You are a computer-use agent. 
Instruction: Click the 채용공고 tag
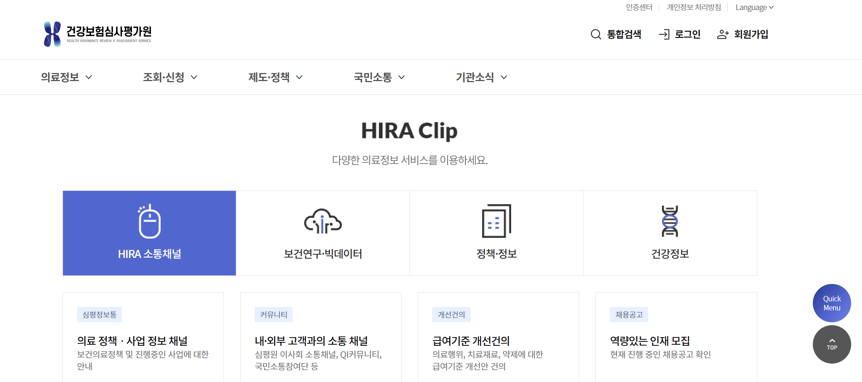(x=629, y=315)
